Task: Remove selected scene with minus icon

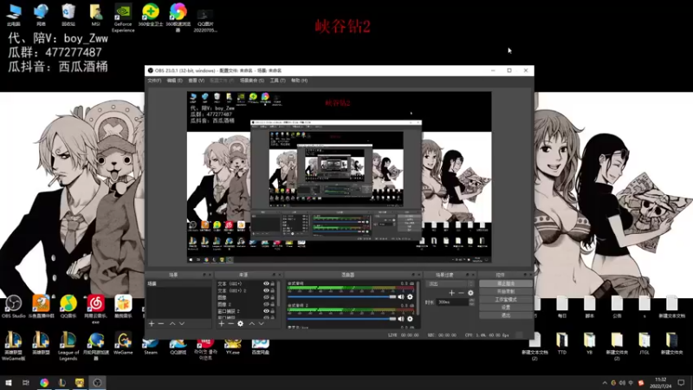Action: pos(161,323)
